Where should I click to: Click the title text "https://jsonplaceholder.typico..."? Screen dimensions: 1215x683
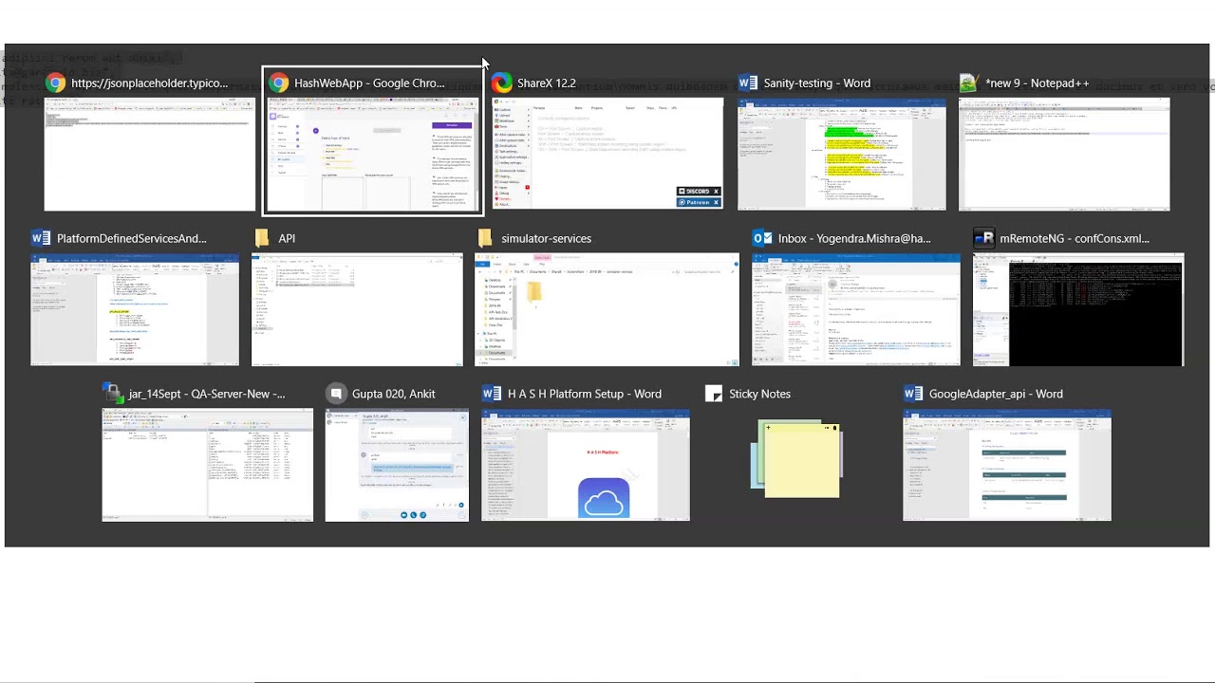point(150,83)
